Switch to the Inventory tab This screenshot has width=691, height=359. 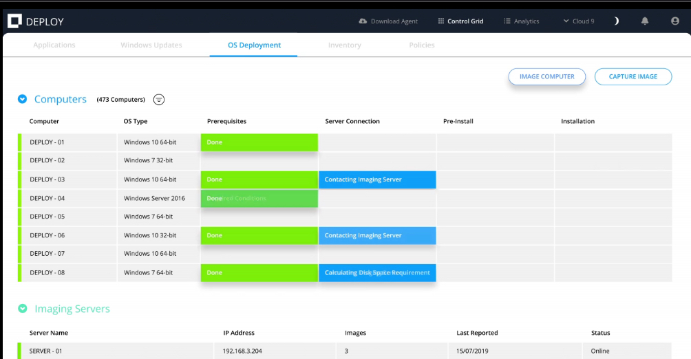[x=344, y=45]
